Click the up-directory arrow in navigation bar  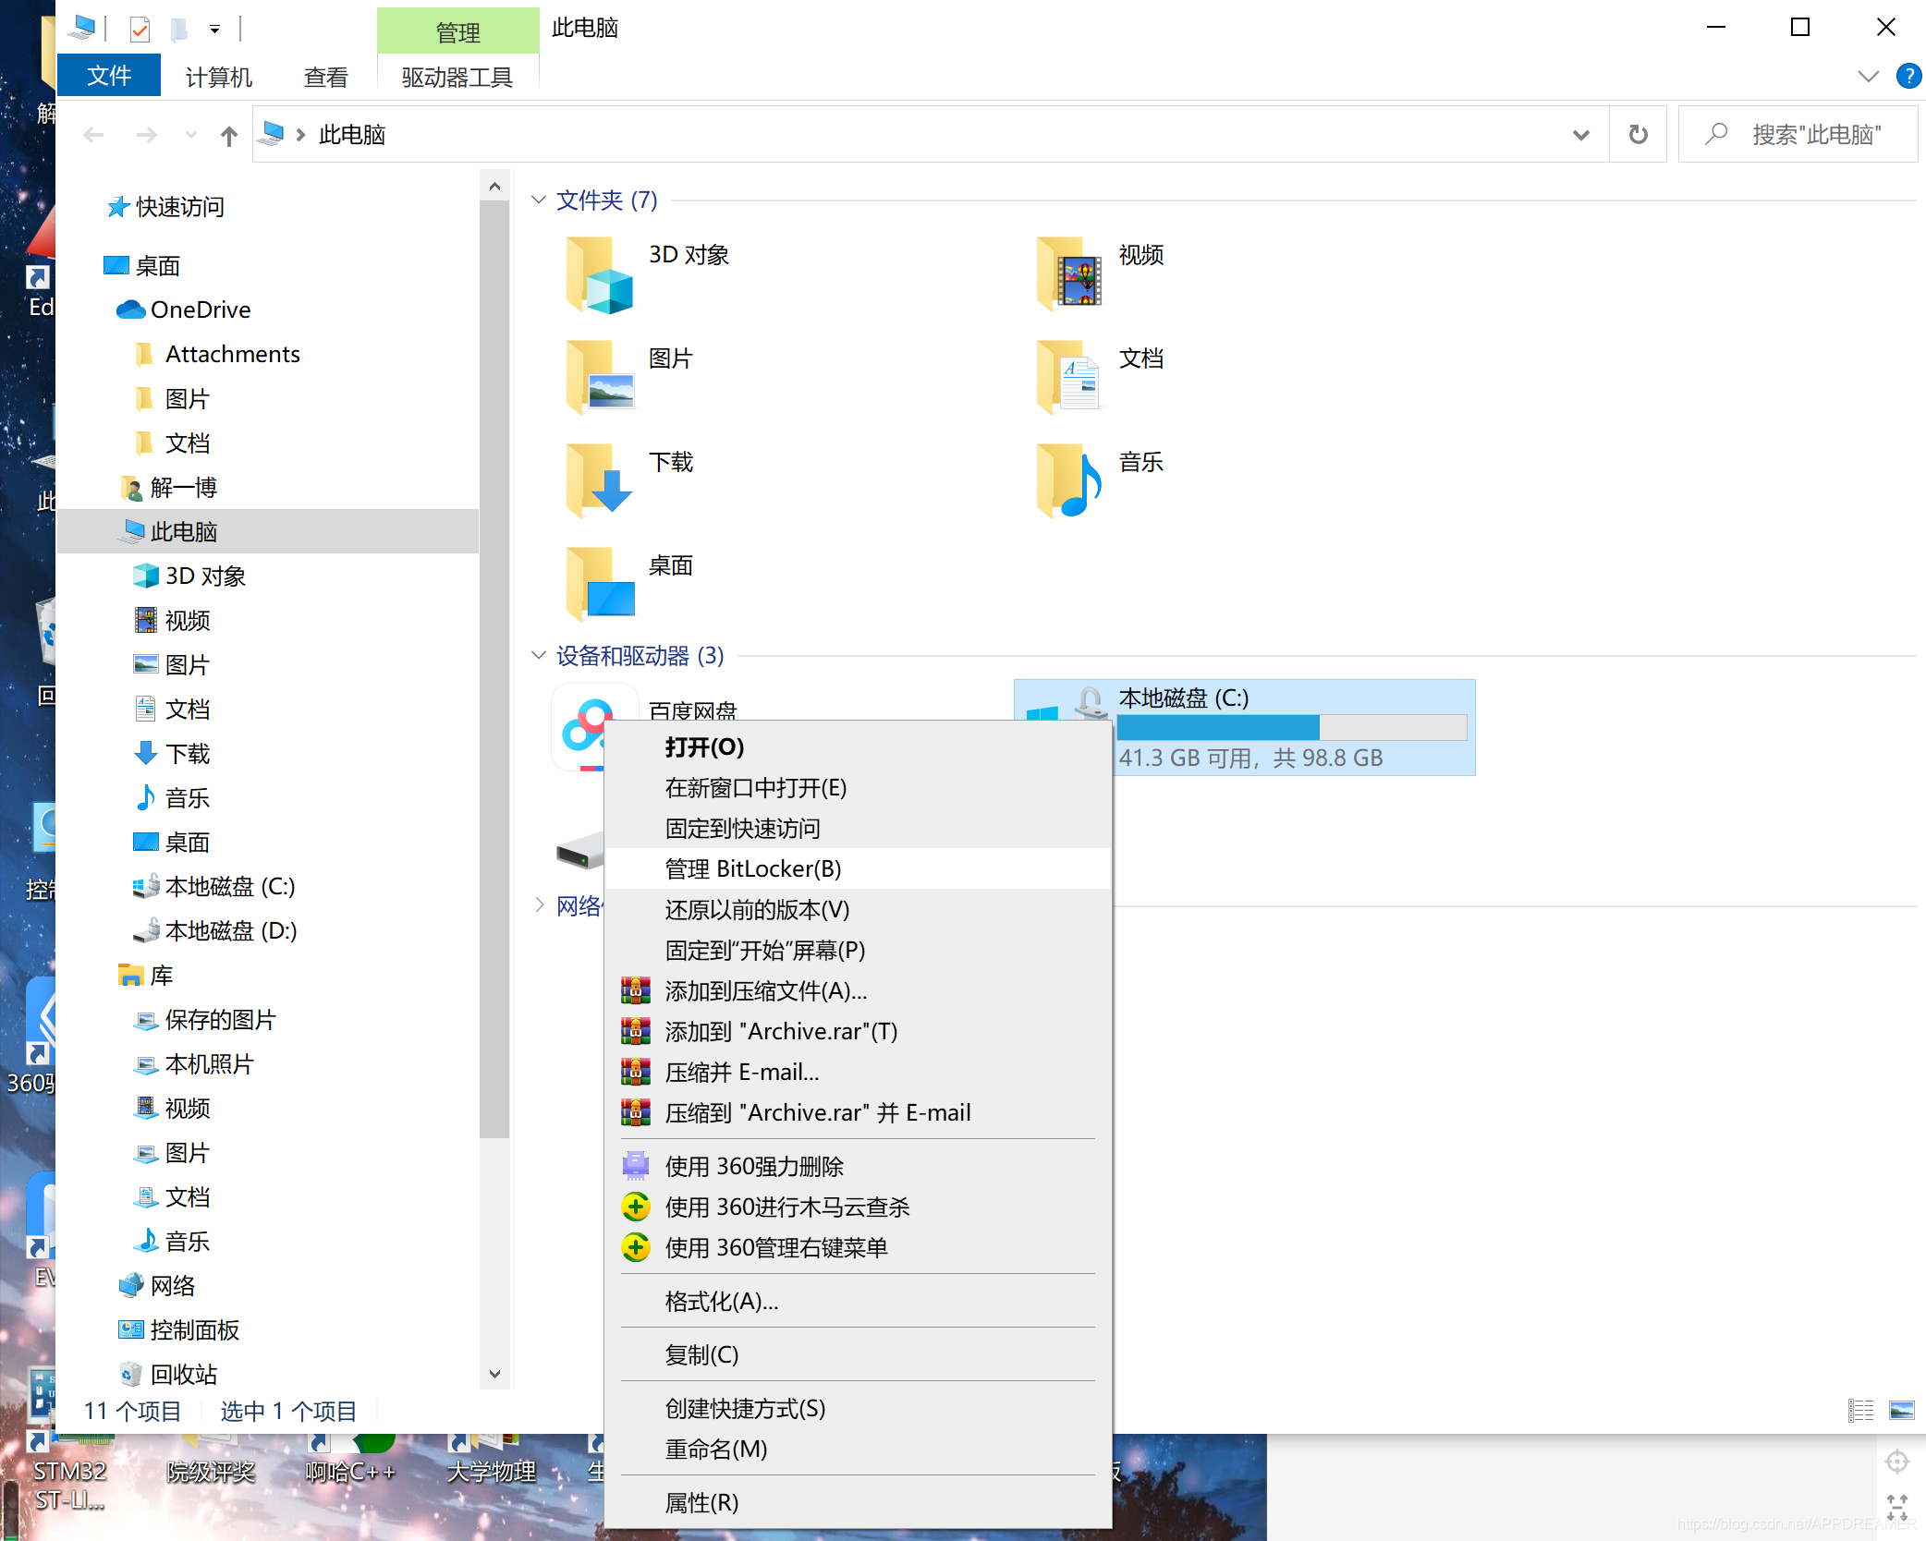tap(228, 136)
